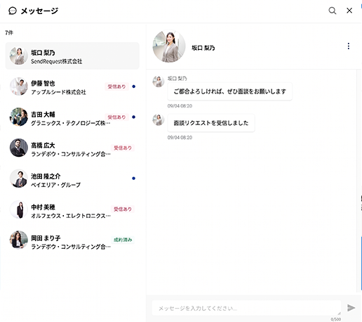Click the unread dot beside 吉田 大輔
362x322 pixels.
pyautogui.click(x=134, y=117)
